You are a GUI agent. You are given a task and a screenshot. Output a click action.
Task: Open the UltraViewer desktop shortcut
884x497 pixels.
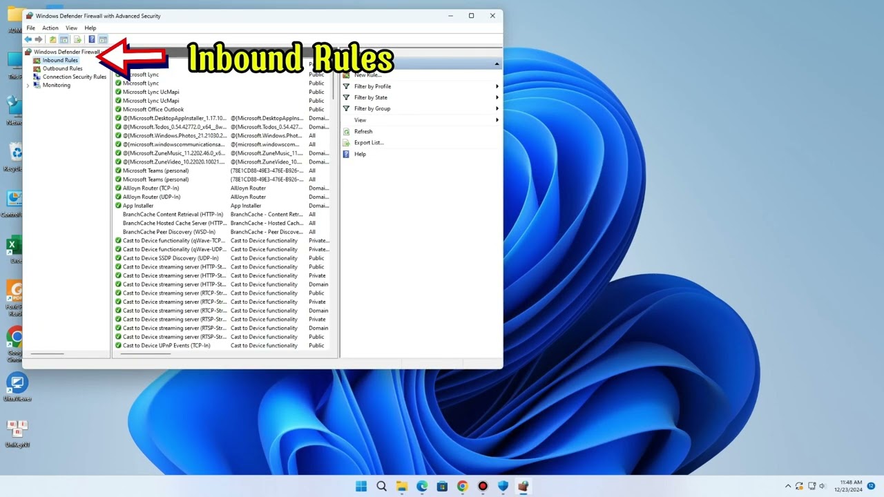coord(17,387)
